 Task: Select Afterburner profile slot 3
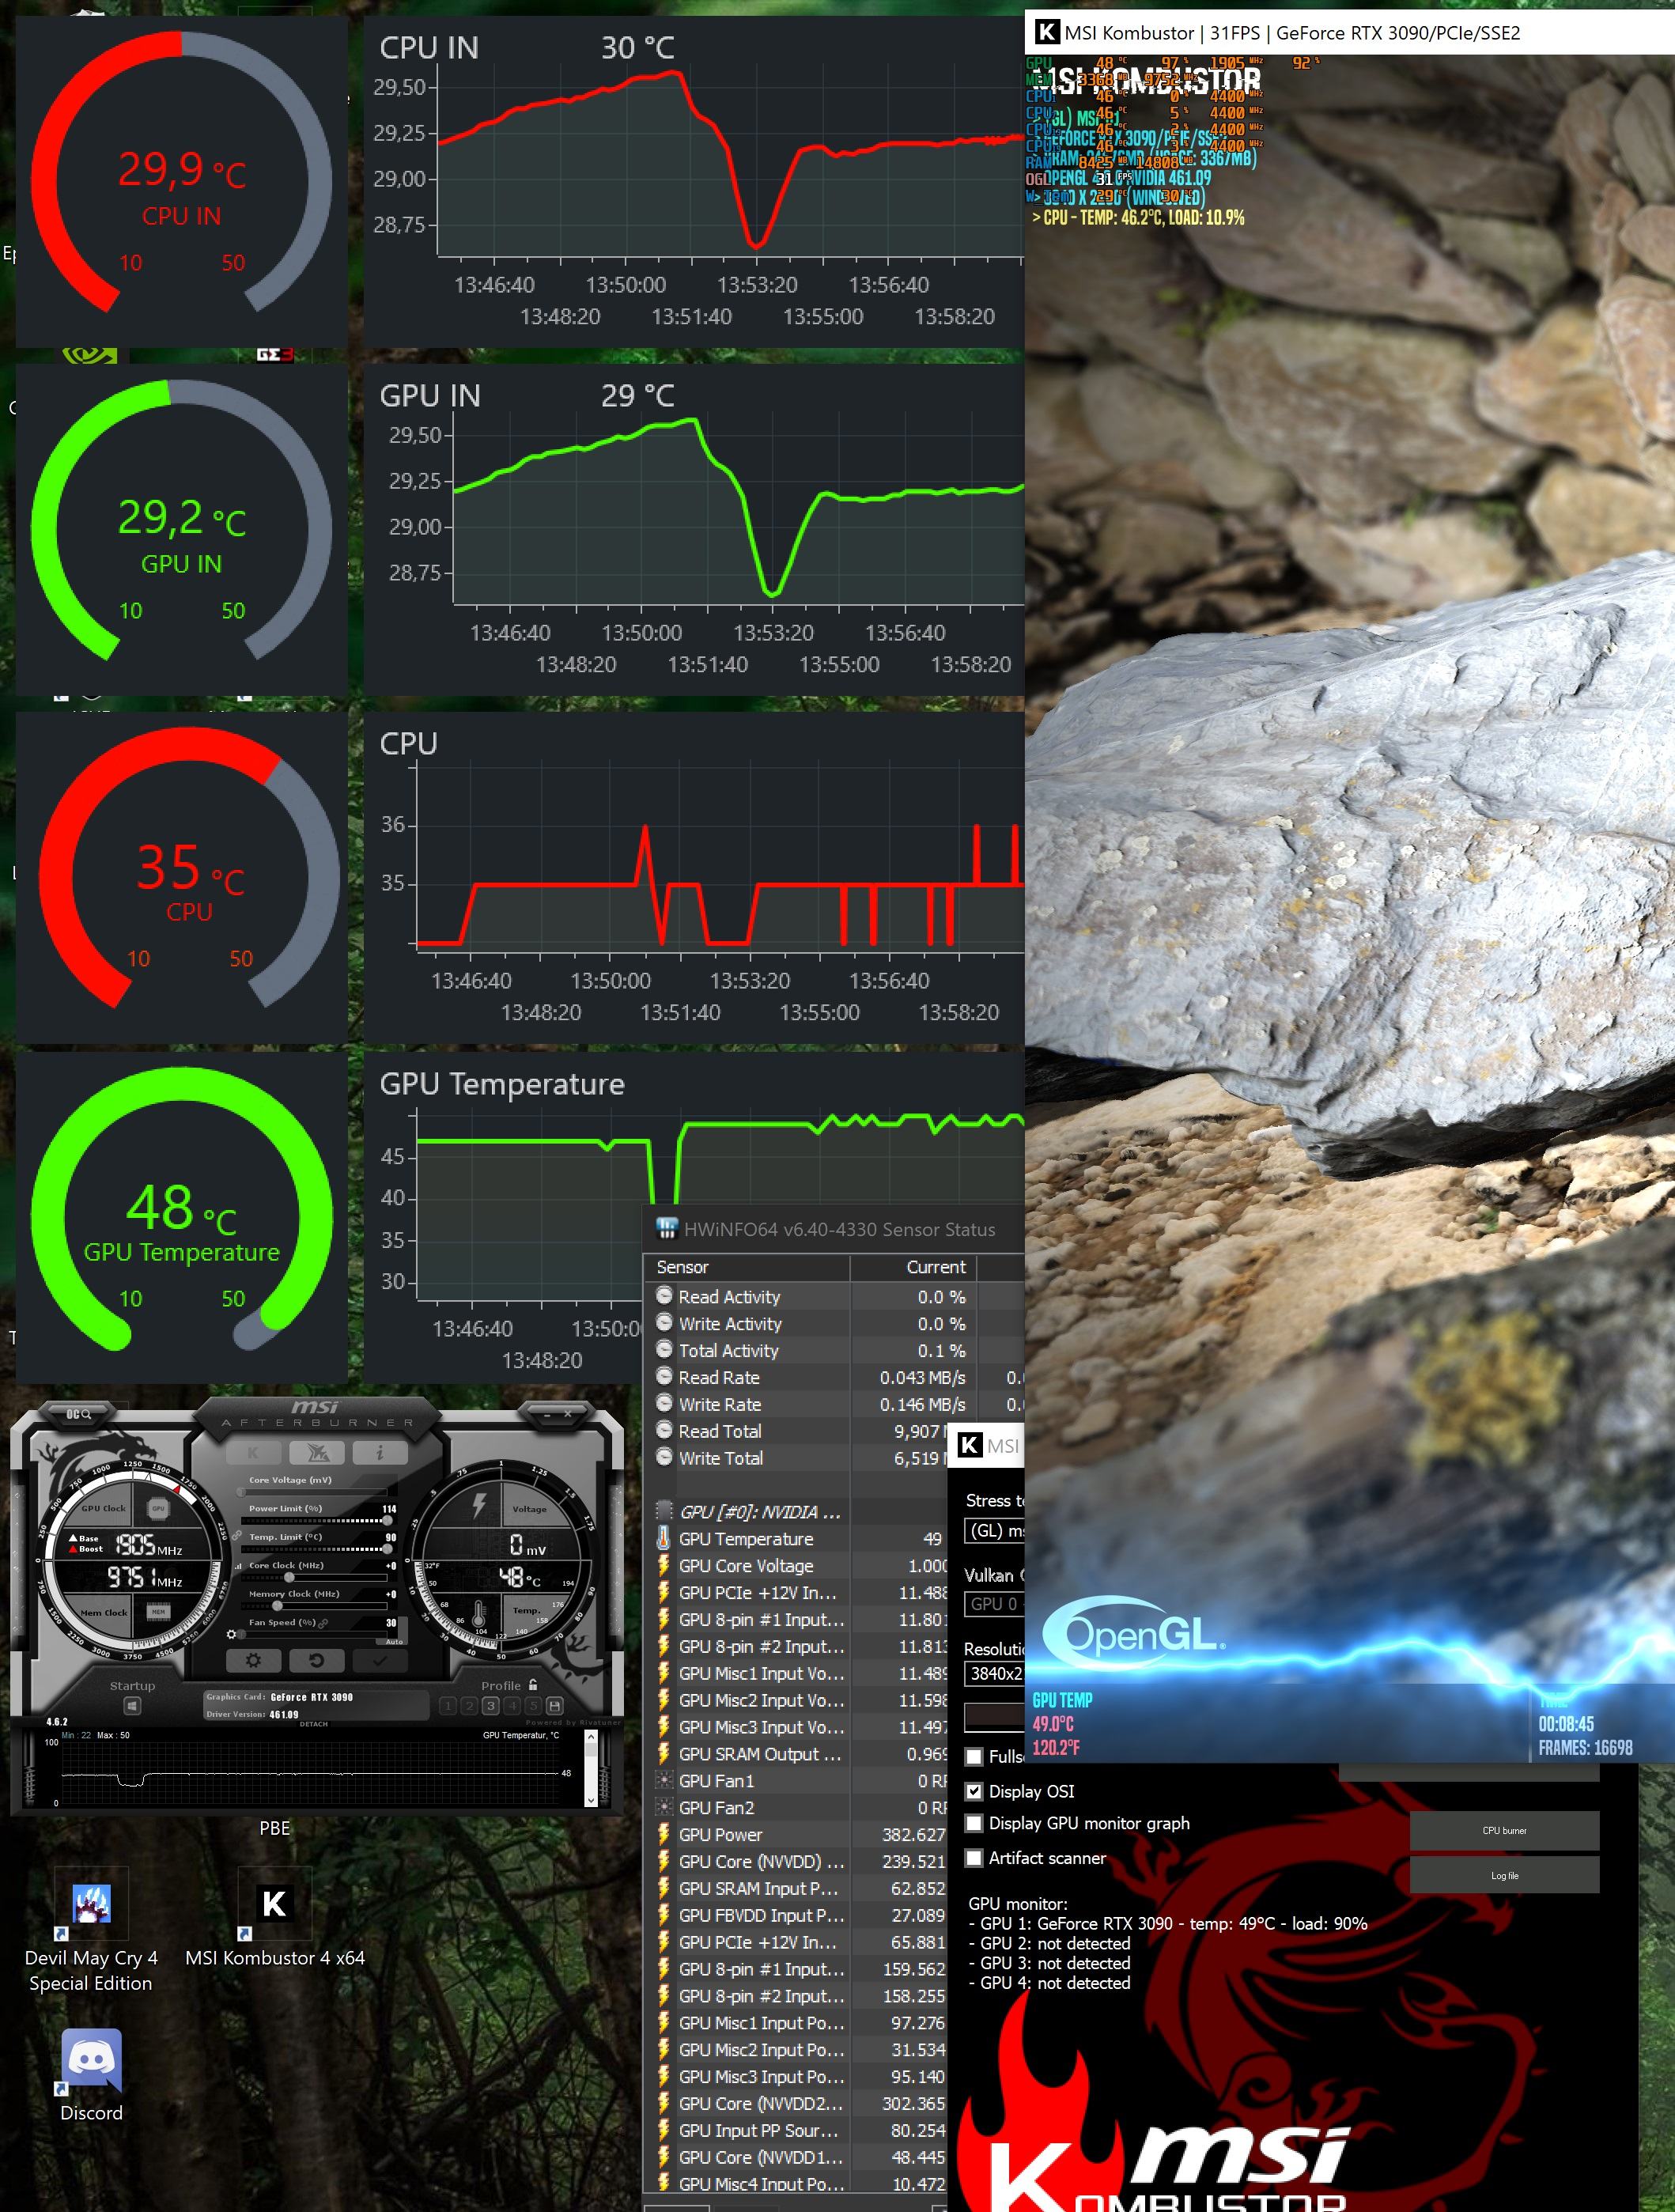tap(491, 1706)
